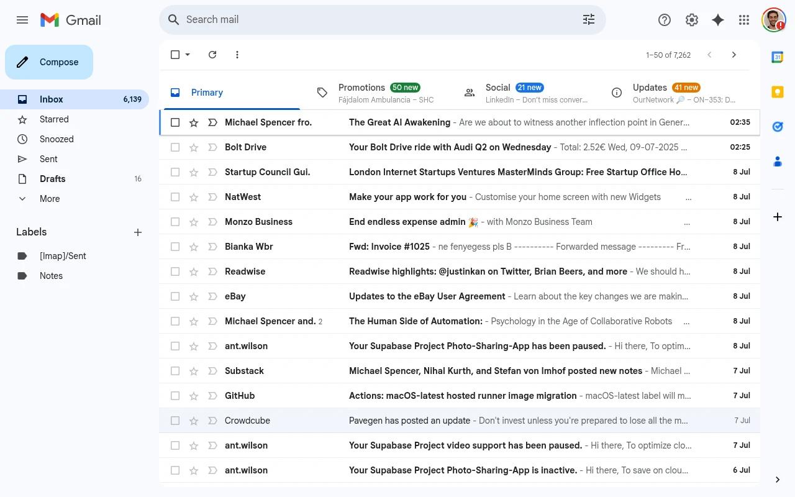Viewport: 795px width, 497px height.
Task: Open the Notes label
Action: click(x=75, y=276)
